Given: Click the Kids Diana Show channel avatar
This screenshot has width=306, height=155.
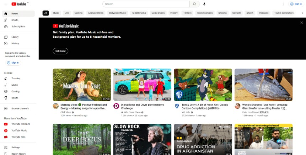Looking at the screenshot, I should click(x=116, y=106).
